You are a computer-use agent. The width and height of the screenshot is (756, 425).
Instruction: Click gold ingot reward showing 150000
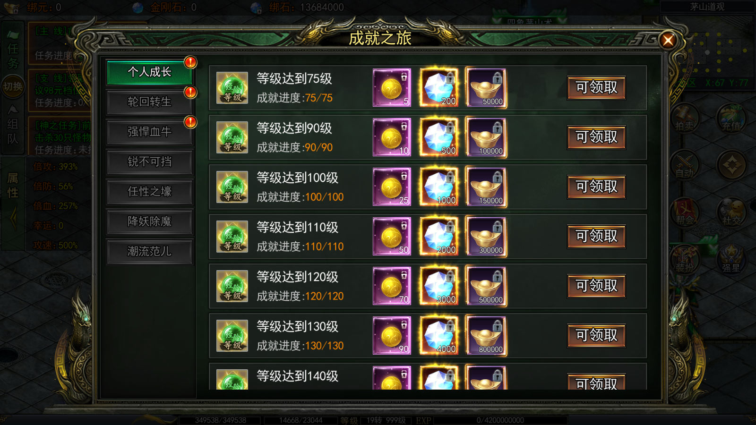click(486, 187)
